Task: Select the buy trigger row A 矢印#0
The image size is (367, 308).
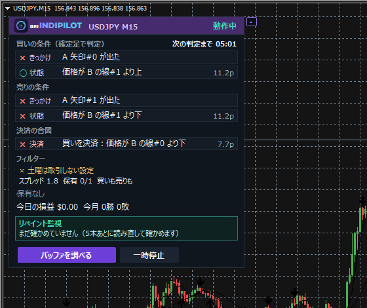Action: [x=126, y=57]
